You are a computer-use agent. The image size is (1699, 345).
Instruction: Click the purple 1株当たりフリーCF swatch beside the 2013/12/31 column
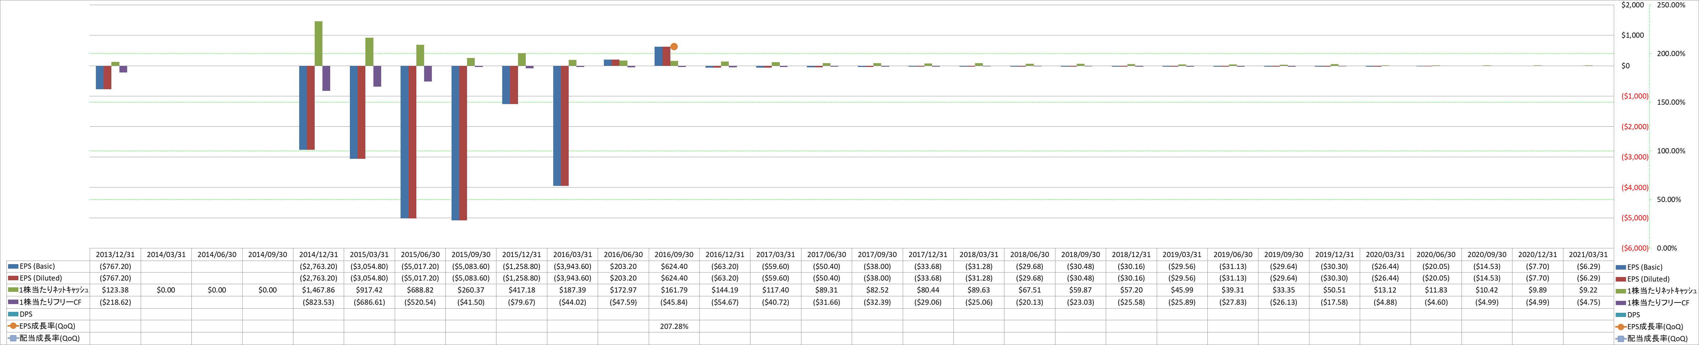[x=13, y=302]
